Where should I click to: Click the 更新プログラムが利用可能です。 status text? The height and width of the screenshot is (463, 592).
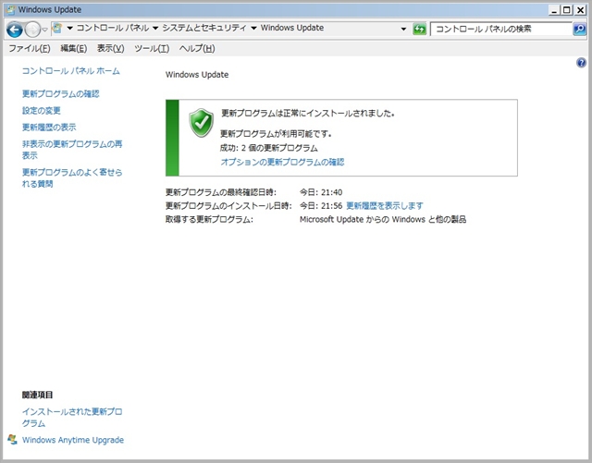[x=276, y=134]
